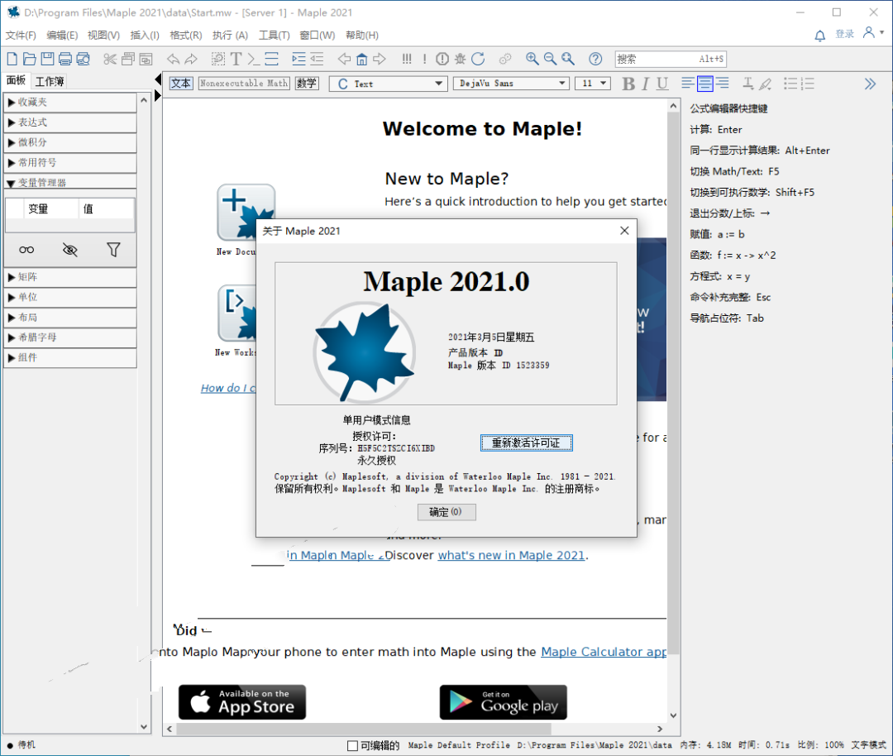The height and width of the screenshot is (756, 893).
Task: Open debugger bug icon
Action: coord(461,59)
